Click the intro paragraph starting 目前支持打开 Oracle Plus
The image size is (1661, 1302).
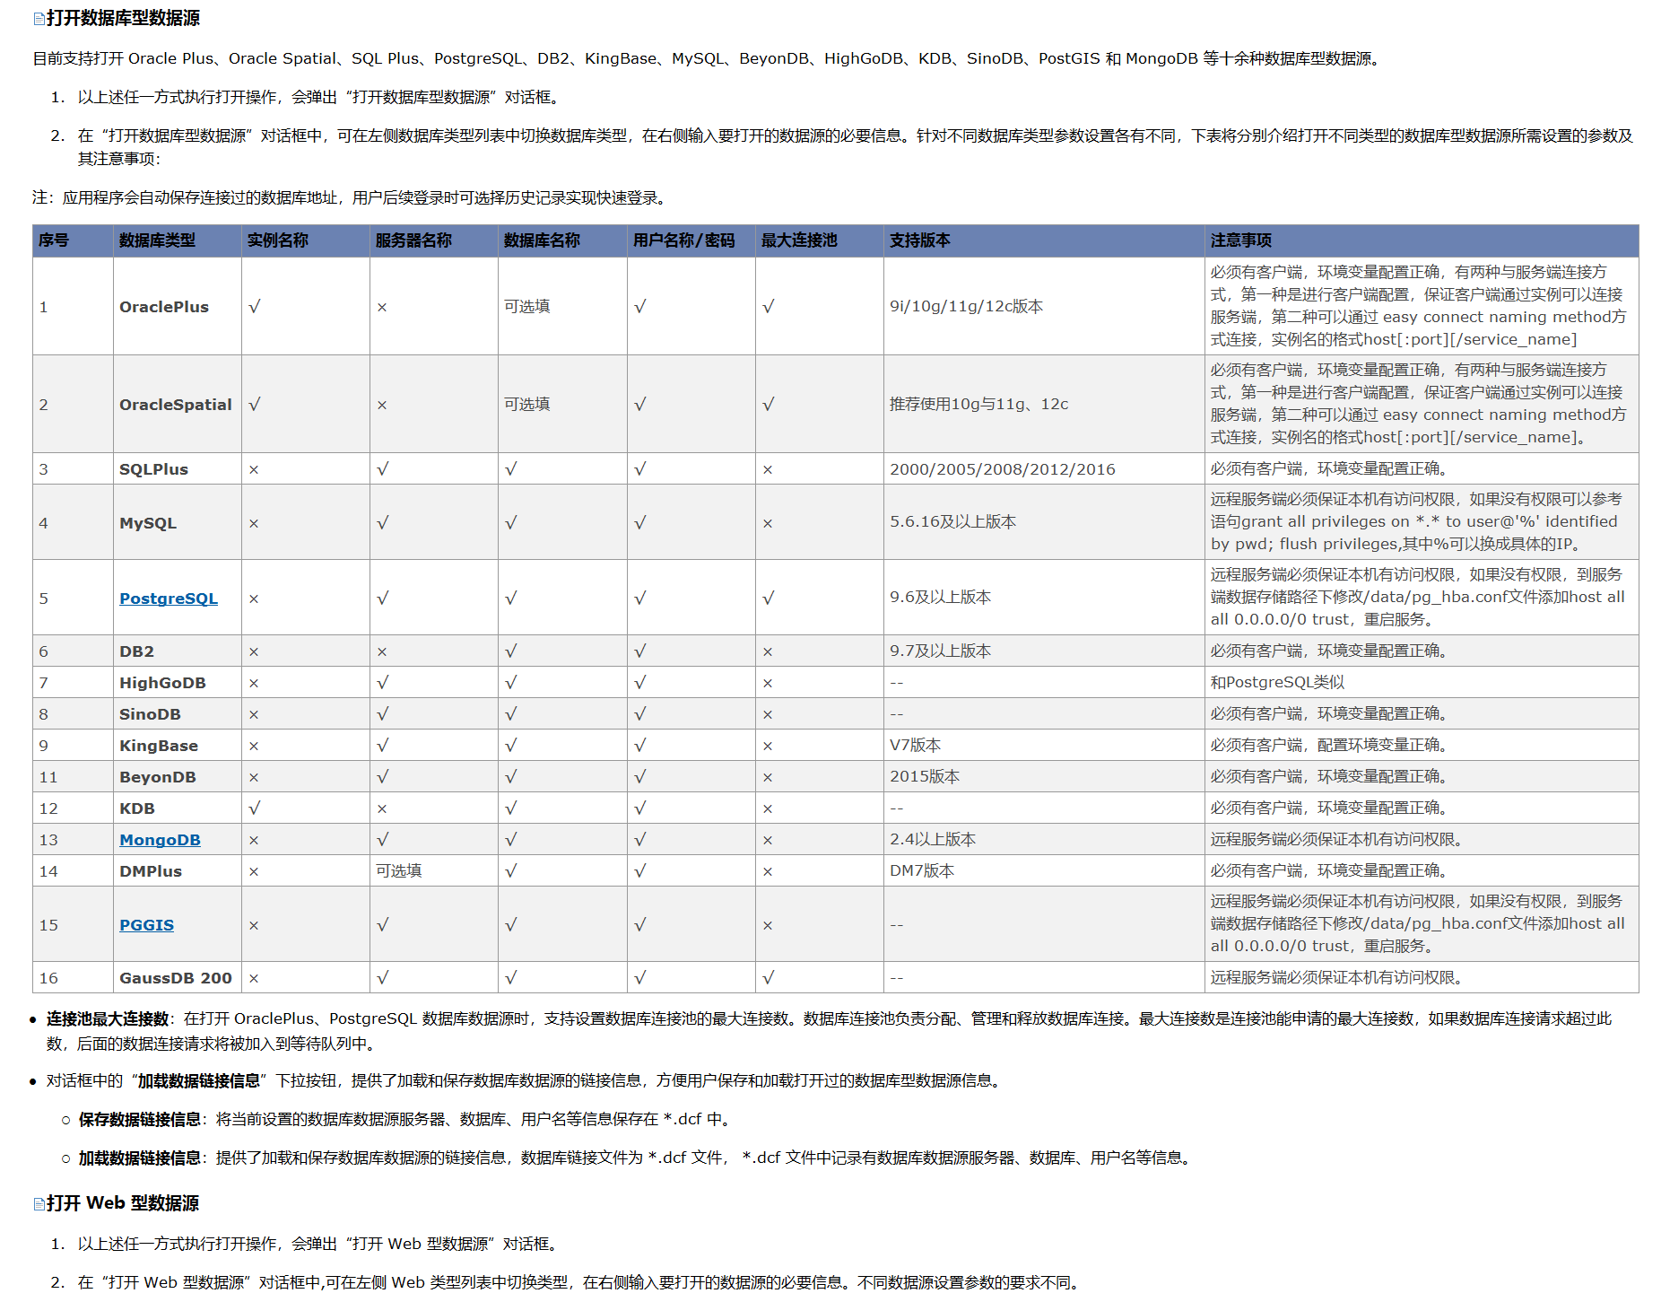[708, 59]
